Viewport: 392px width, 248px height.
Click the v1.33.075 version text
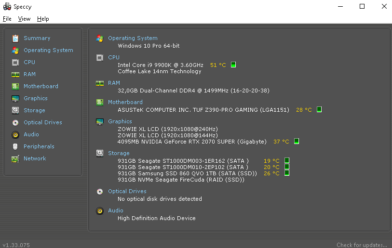pos(16,245)
